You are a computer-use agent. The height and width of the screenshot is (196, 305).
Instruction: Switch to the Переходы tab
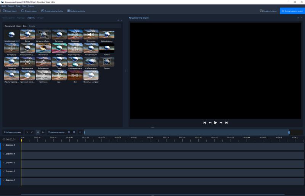point(21,18)
